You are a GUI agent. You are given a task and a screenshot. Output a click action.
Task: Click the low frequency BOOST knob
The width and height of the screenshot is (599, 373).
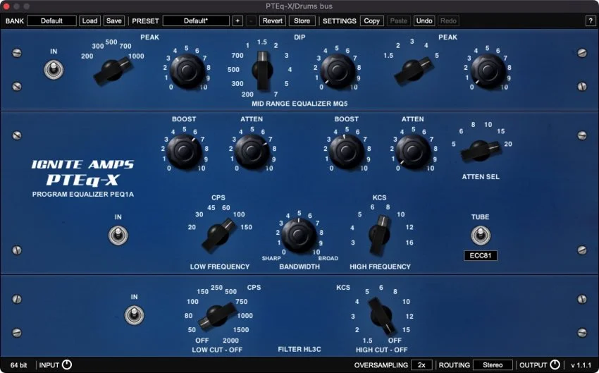tap(185, 152)
